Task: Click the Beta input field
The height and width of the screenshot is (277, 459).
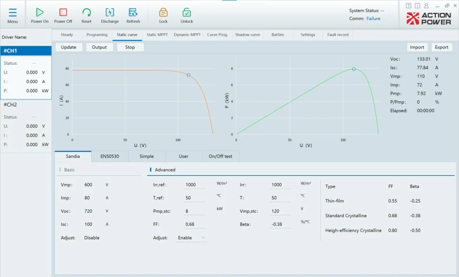Action: coord(280,224)
